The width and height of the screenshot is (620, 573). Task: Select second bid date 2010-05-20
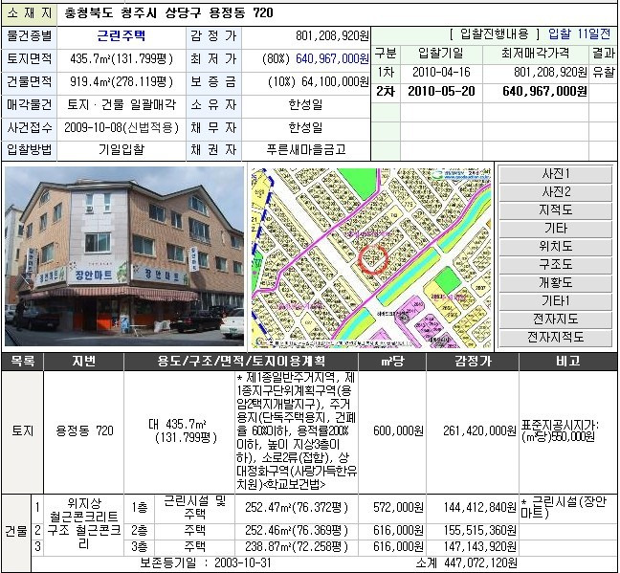click(441, 91)
